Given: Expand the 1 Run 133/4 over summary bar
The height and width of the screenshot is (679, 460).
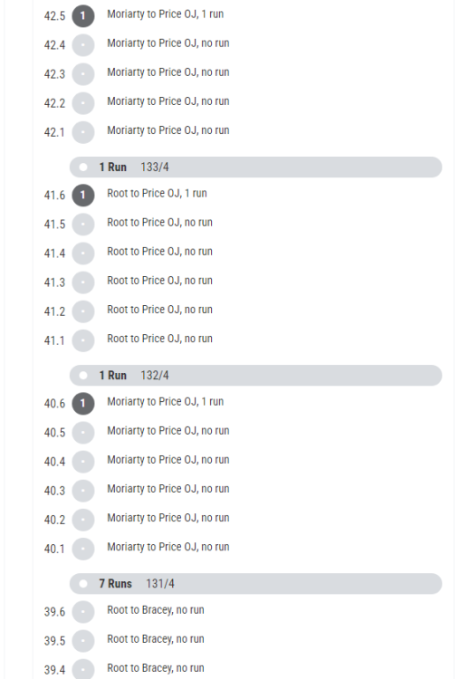Looking at the screenshot, I should [x=255, y=167].
